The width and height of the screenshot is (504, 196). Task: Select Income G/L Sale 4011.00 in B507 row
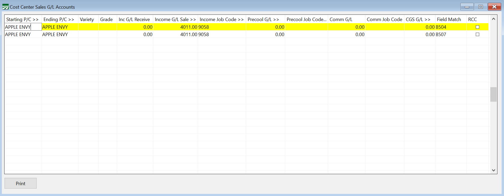coord(175,34)
